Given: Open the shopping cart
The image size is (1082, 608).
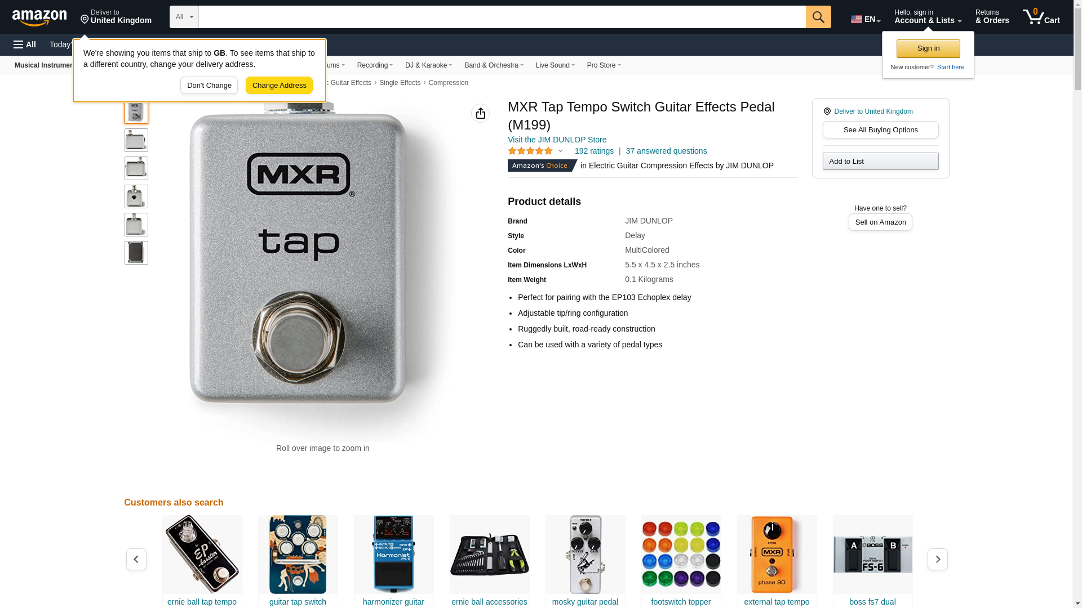Looking at the screenshot, I should (x=1041, y=17).
